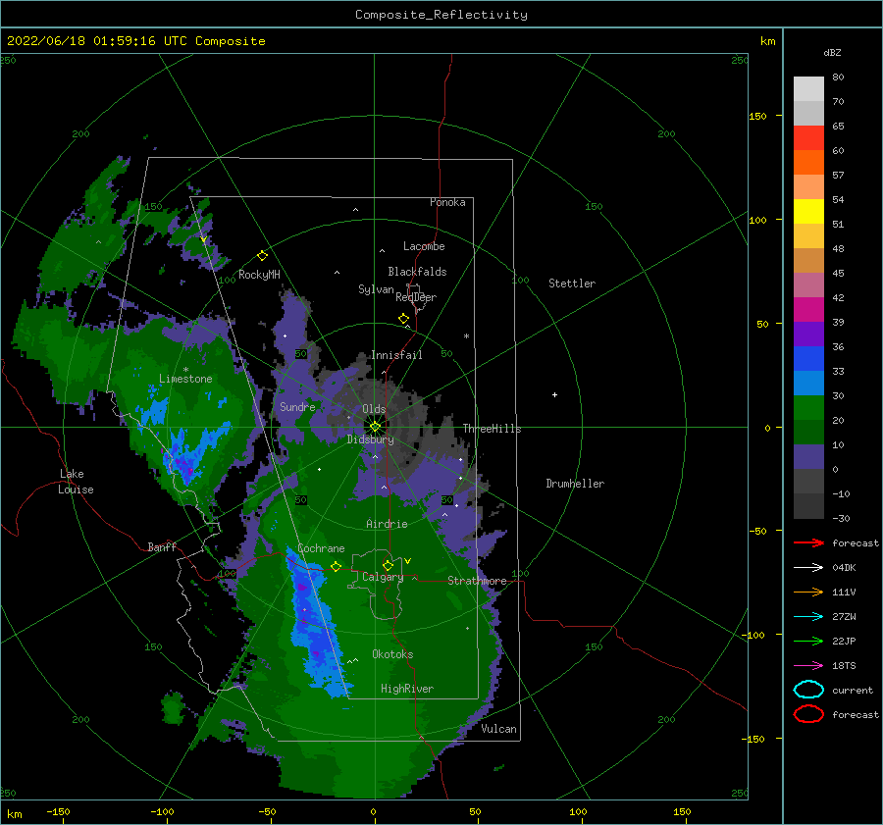Click the Limestone label

pos(185,379)
